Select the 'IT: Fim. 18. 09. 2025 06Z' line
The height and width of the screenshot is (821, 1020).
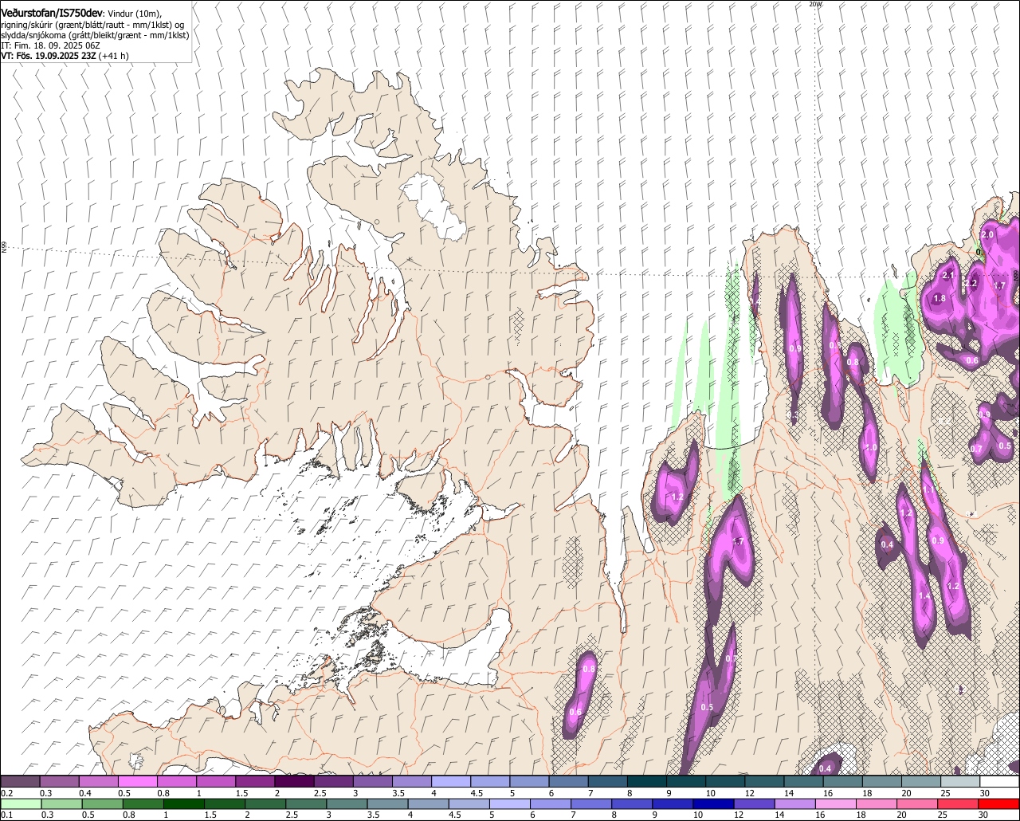[x=50, y=45]
